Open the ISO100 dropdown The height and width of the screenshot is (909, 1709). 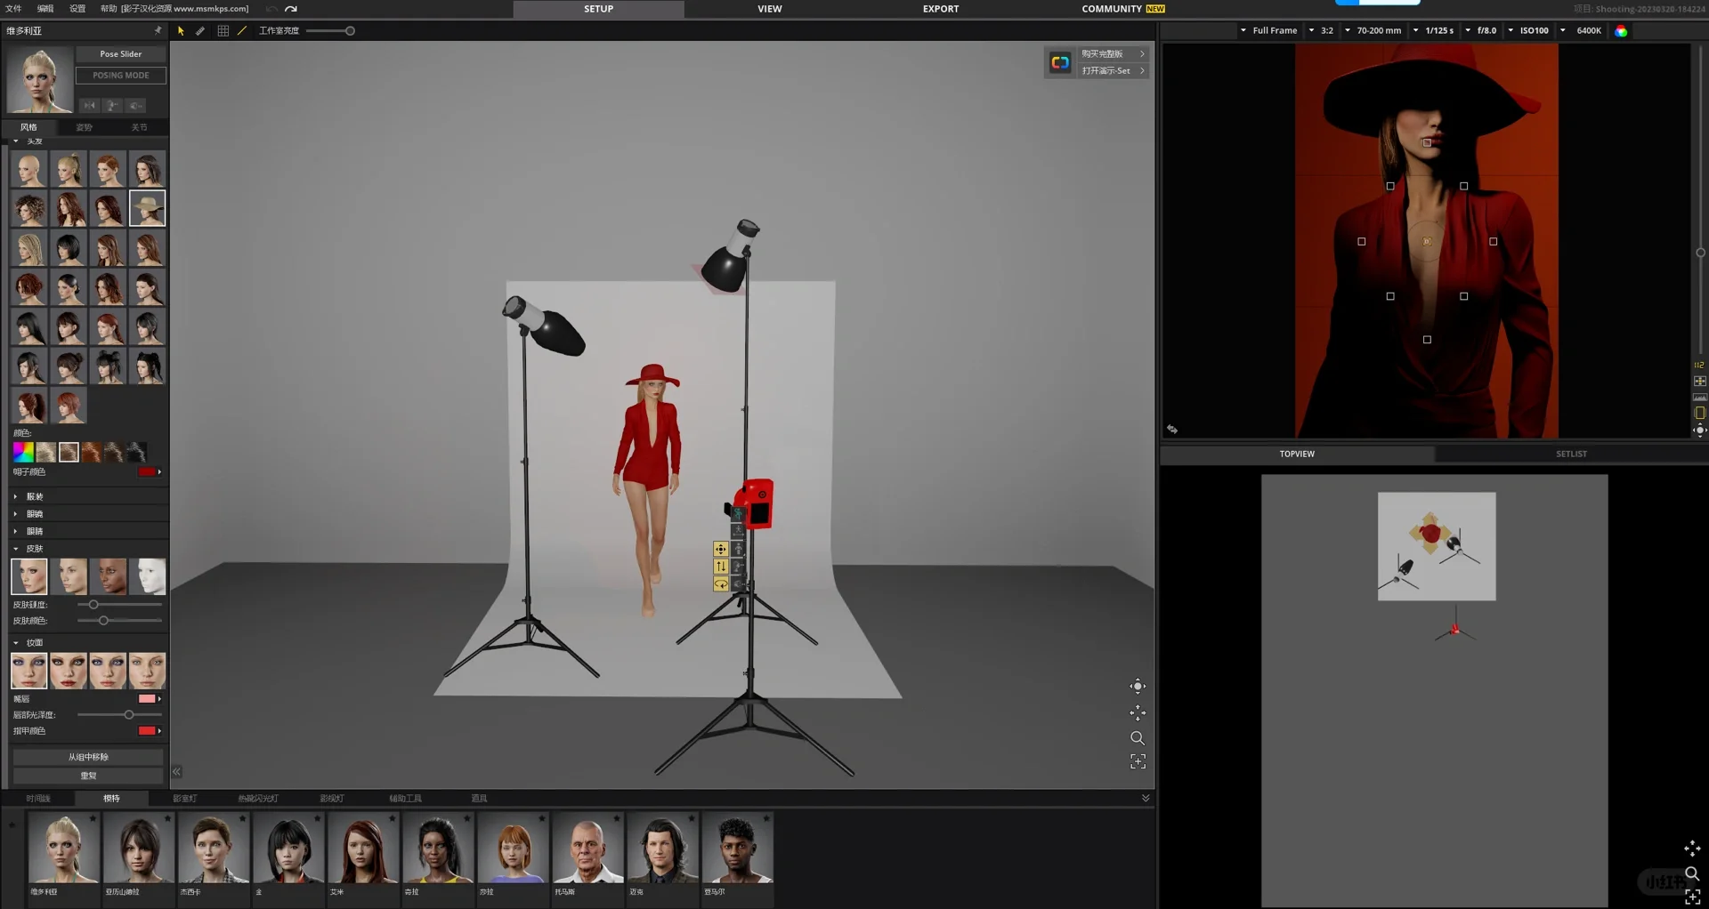pos(1533,31)
